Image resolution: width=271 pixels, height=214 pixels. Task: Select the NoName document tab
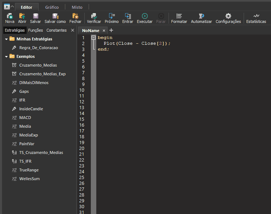(x=90, y=31)
